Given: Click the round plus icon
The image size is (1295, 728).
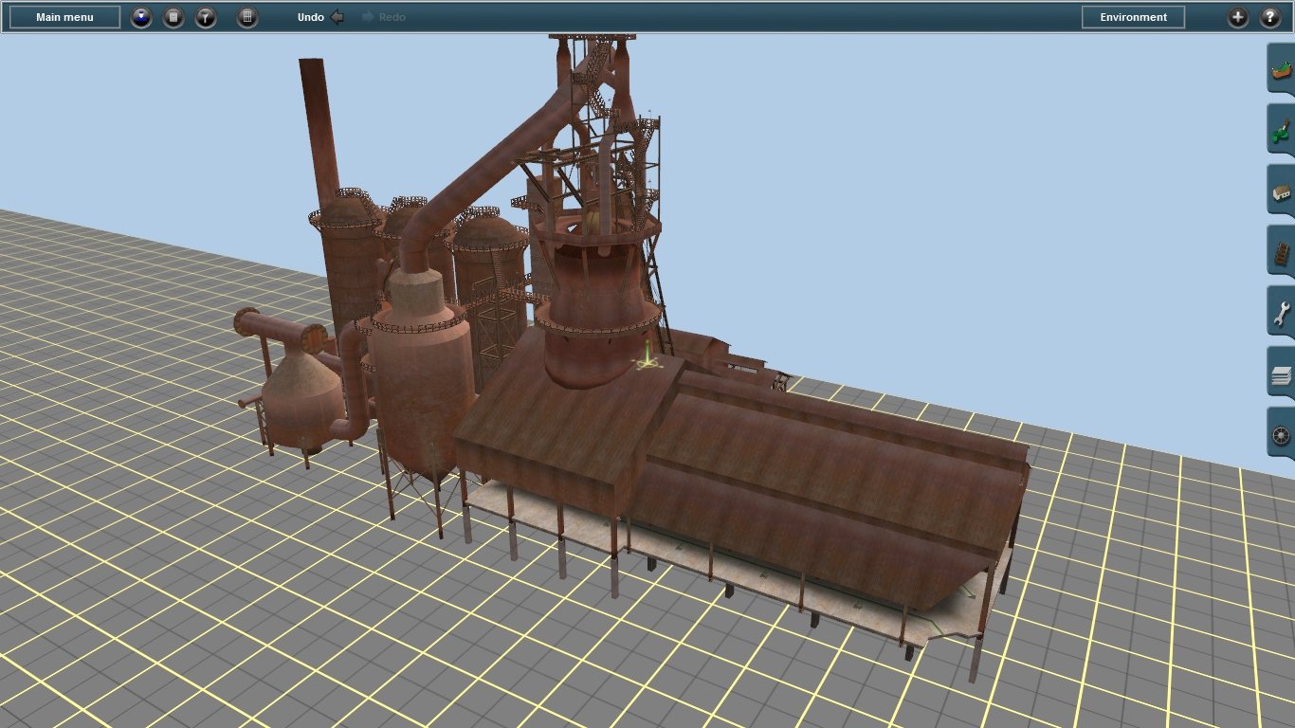Looking at the screenshot, I should pyautogui.click(x=1238, y=17).
